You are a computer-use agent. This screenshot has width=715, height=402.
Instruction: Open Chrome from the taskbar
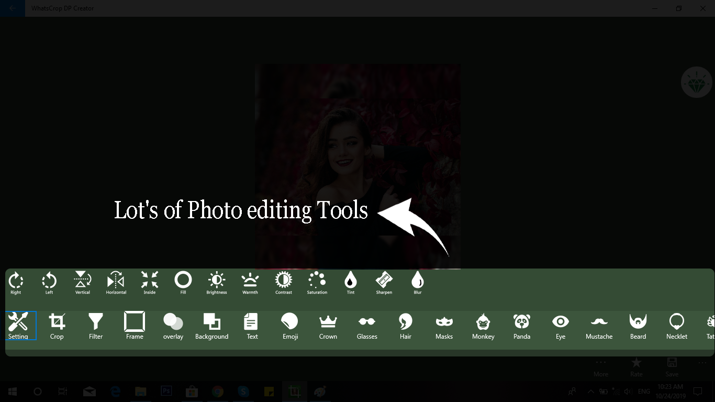pos(218,391)
